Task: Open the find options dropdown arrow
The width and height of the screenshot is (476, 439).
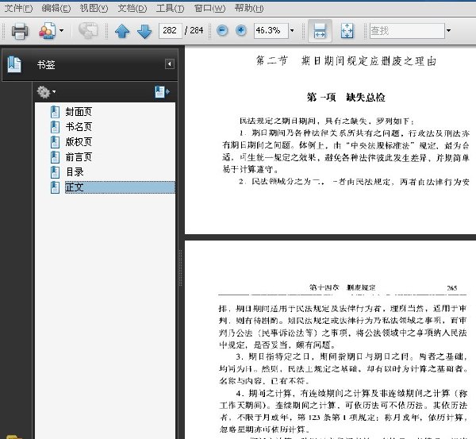Action: 448,30
